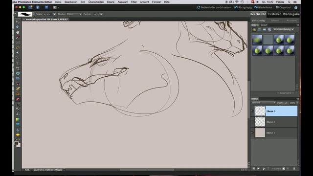Click the Home icon at top right
This screenshot has width=313, height=176.
click(295, 7)
